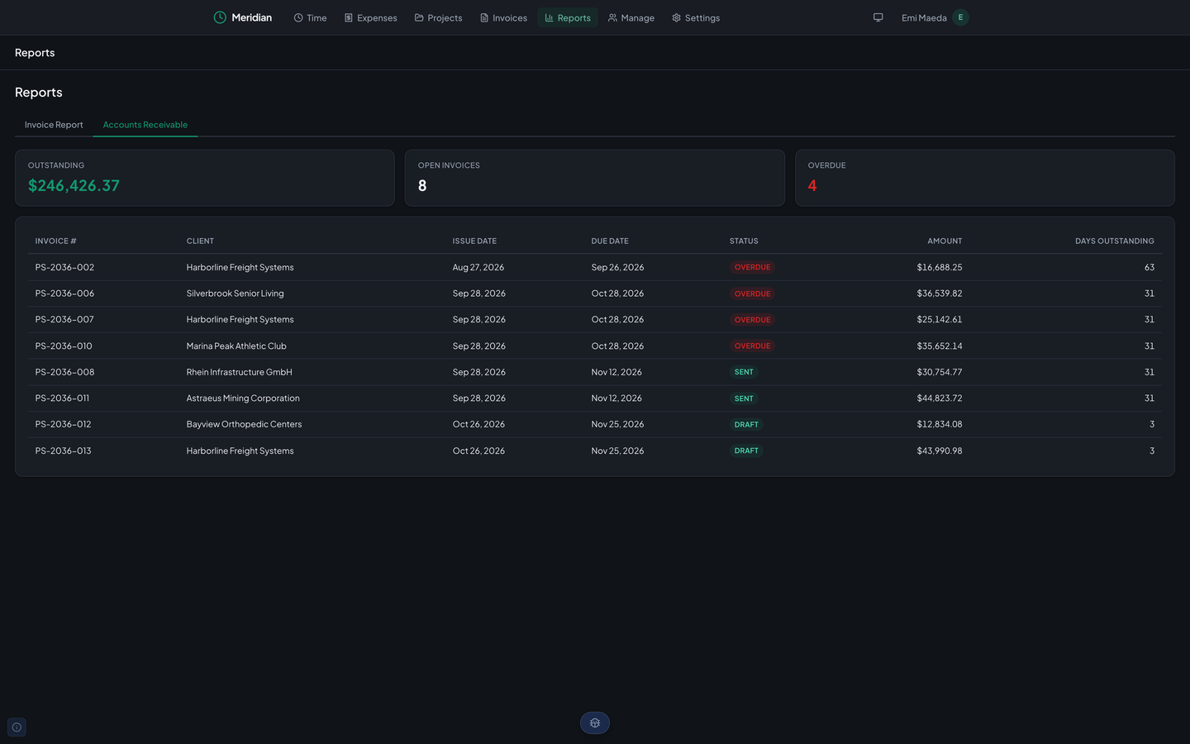Open the Manage menu
Image resolution: width=1190 pixels, height=744 pixels.
click(631, 17)
